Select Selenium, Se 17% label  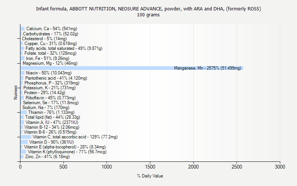[51, 103]
